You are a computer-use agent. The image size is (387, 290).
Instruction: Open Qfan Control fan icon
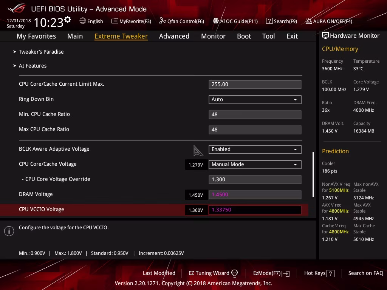163,21
